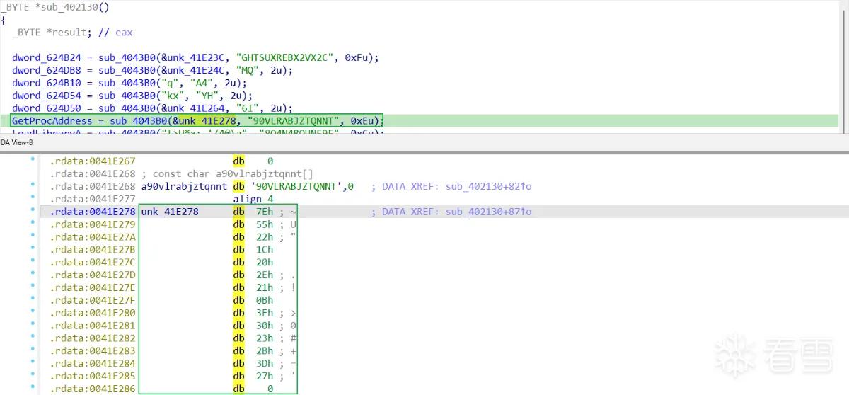849x395 pixels.
Task: Click variable dword_624B24 in the pseudocode
Action: (47, 58)
